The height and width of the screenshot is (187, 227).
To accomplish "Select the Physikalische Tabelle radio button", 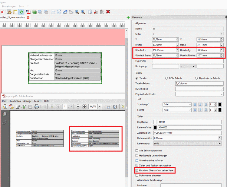I will point(196,78).
